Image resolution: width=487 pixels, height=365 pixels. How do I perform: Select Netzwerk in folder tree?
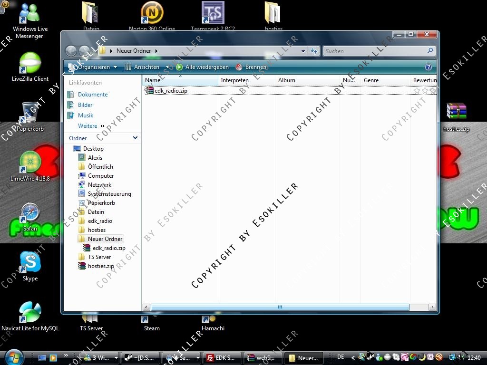point(99,185)
